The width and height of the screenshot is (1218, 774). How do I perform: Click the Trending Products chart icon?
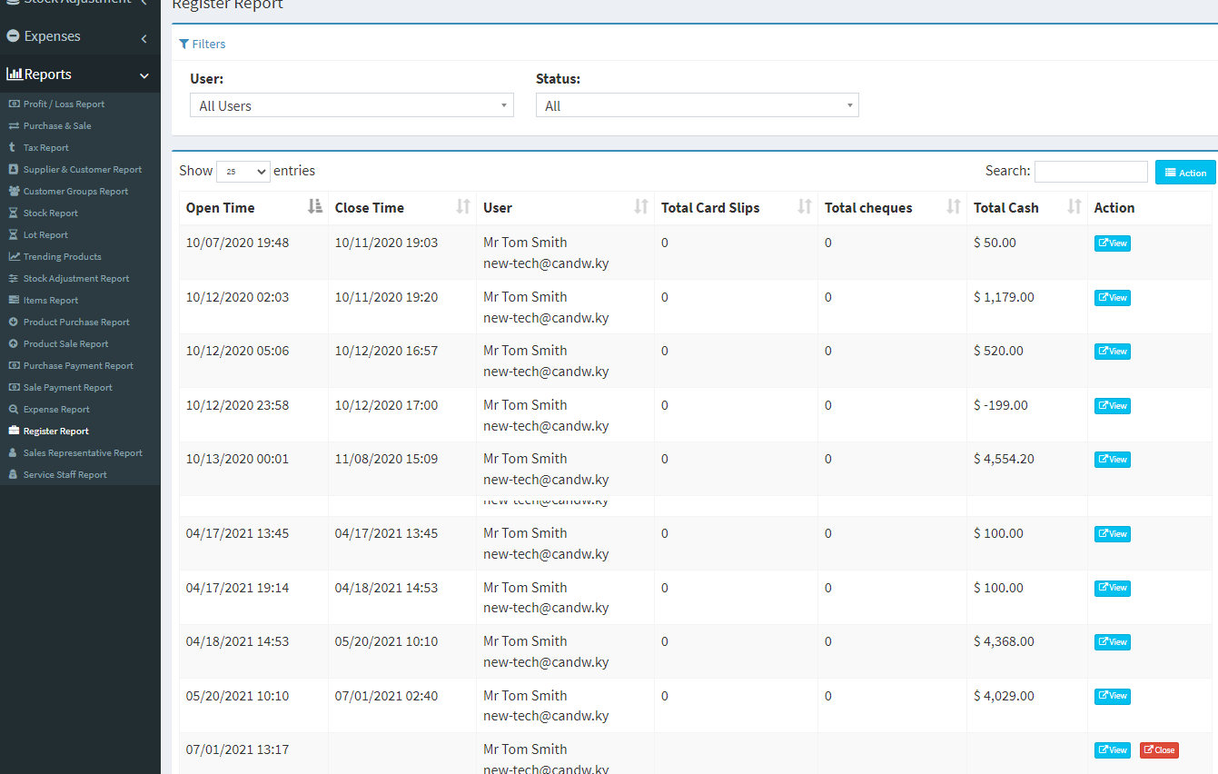tap(14, 256)
